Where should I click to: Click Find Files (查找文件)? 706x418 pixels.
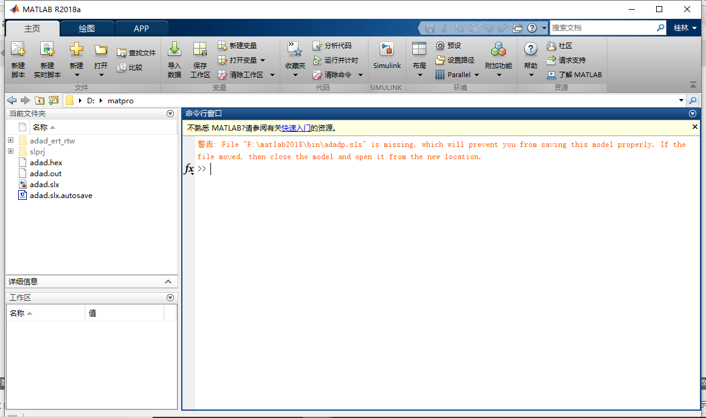(x=136, y=53)
